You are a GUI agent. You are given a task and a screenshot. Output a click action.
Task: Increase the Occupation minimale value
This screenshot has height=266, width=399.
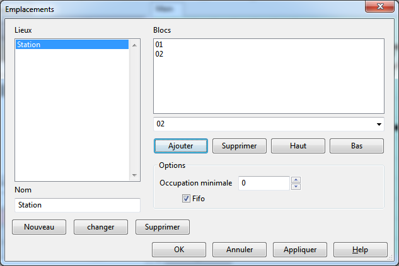click(296, 180)
